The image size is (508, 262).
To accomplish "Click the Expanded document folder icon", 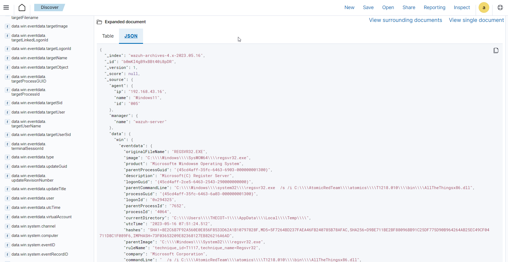I will 99,22.
